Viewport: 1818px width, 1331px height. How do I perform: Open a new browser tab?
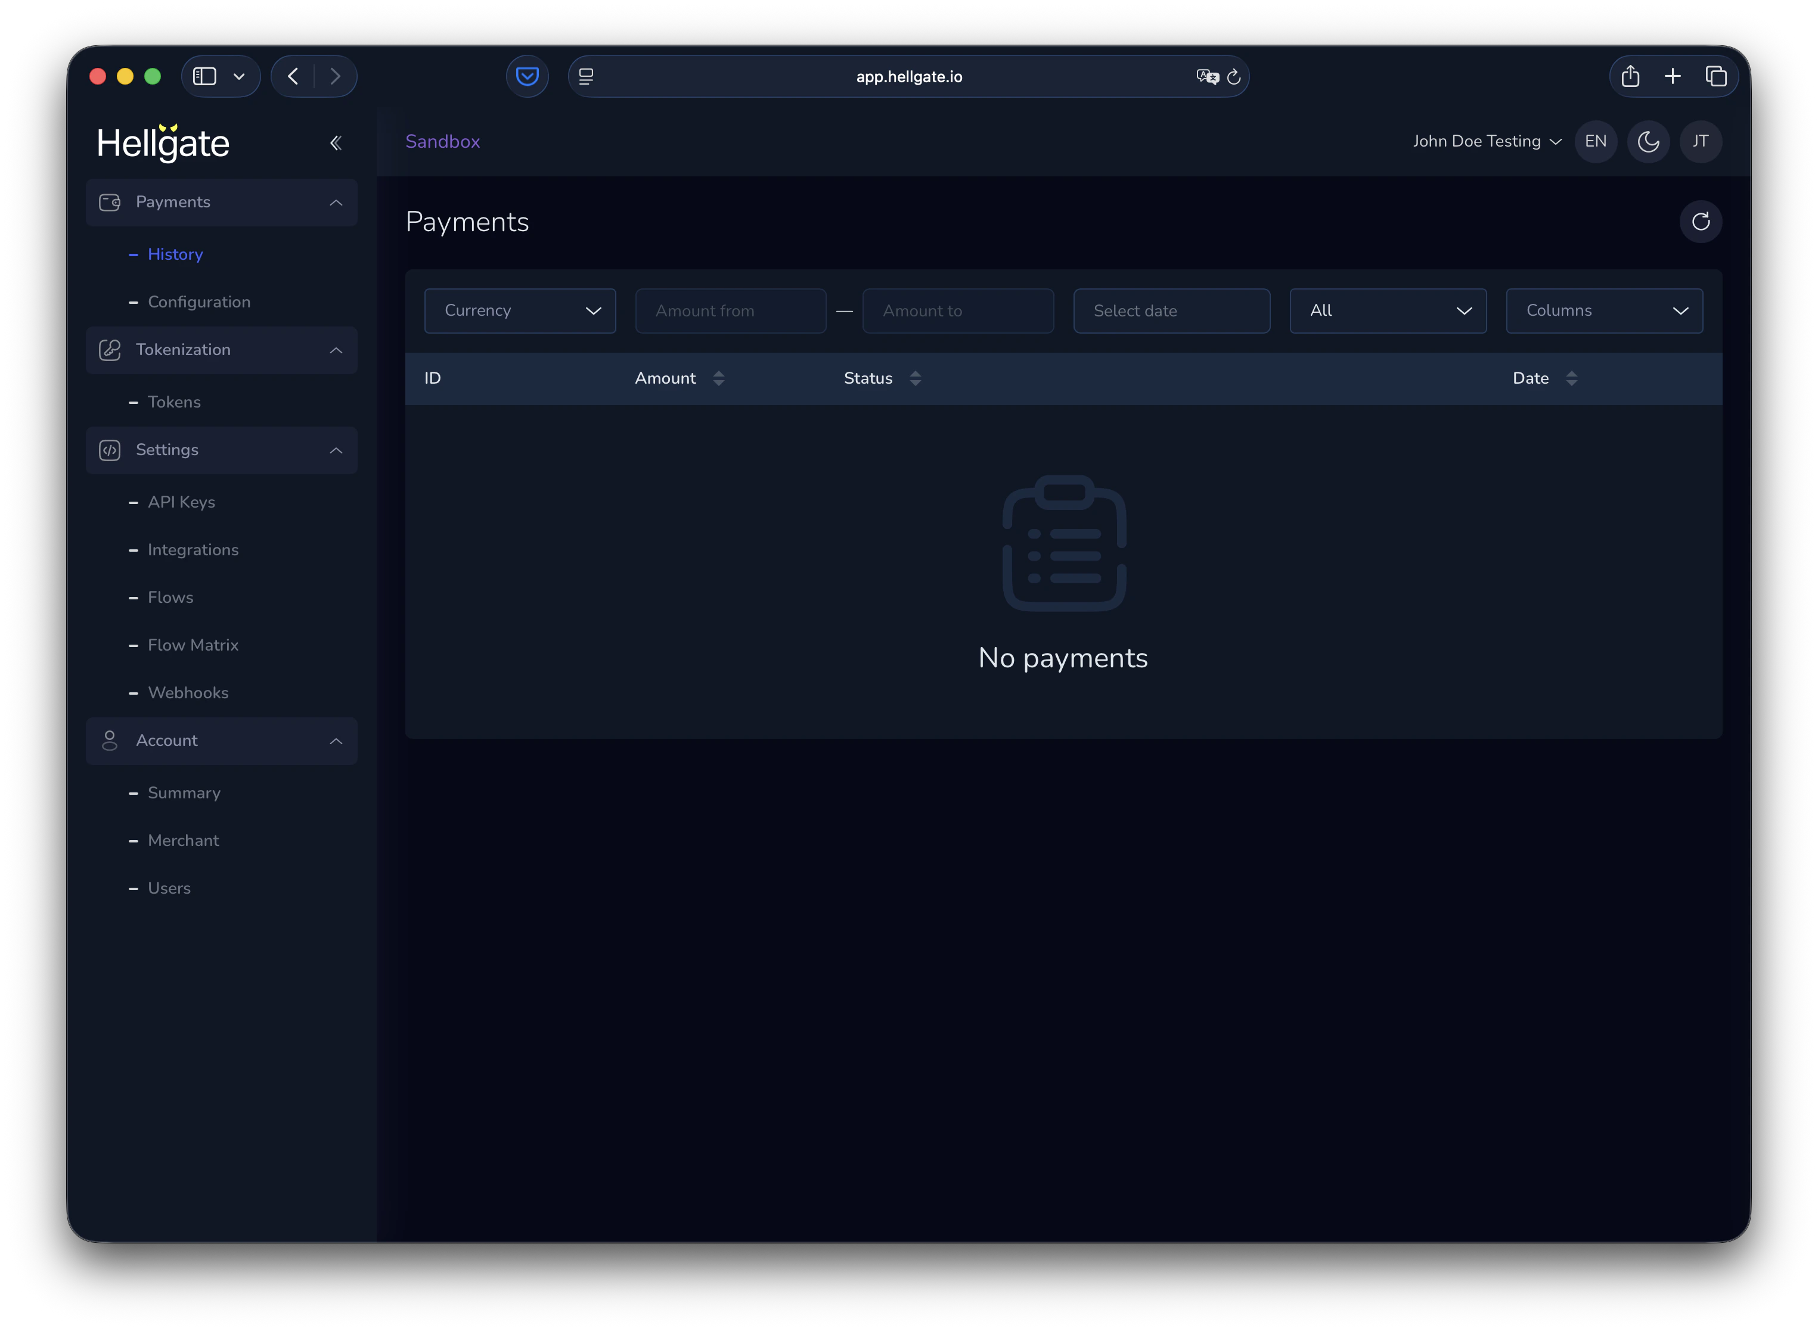pyautogui.click(x=1672, y=76)
